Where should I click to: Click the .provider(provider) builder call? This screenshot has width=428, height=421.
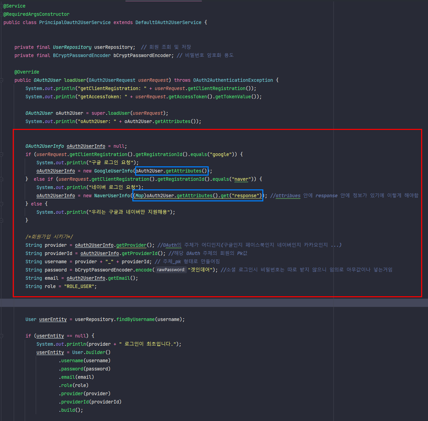point(85,394)
